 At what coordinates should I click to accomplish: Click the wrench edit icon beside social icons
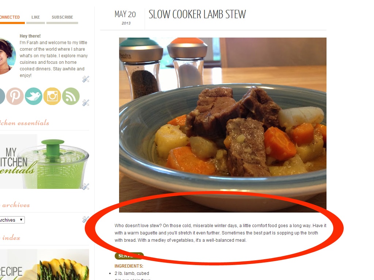pyautogui.click(x=85, y=103)
